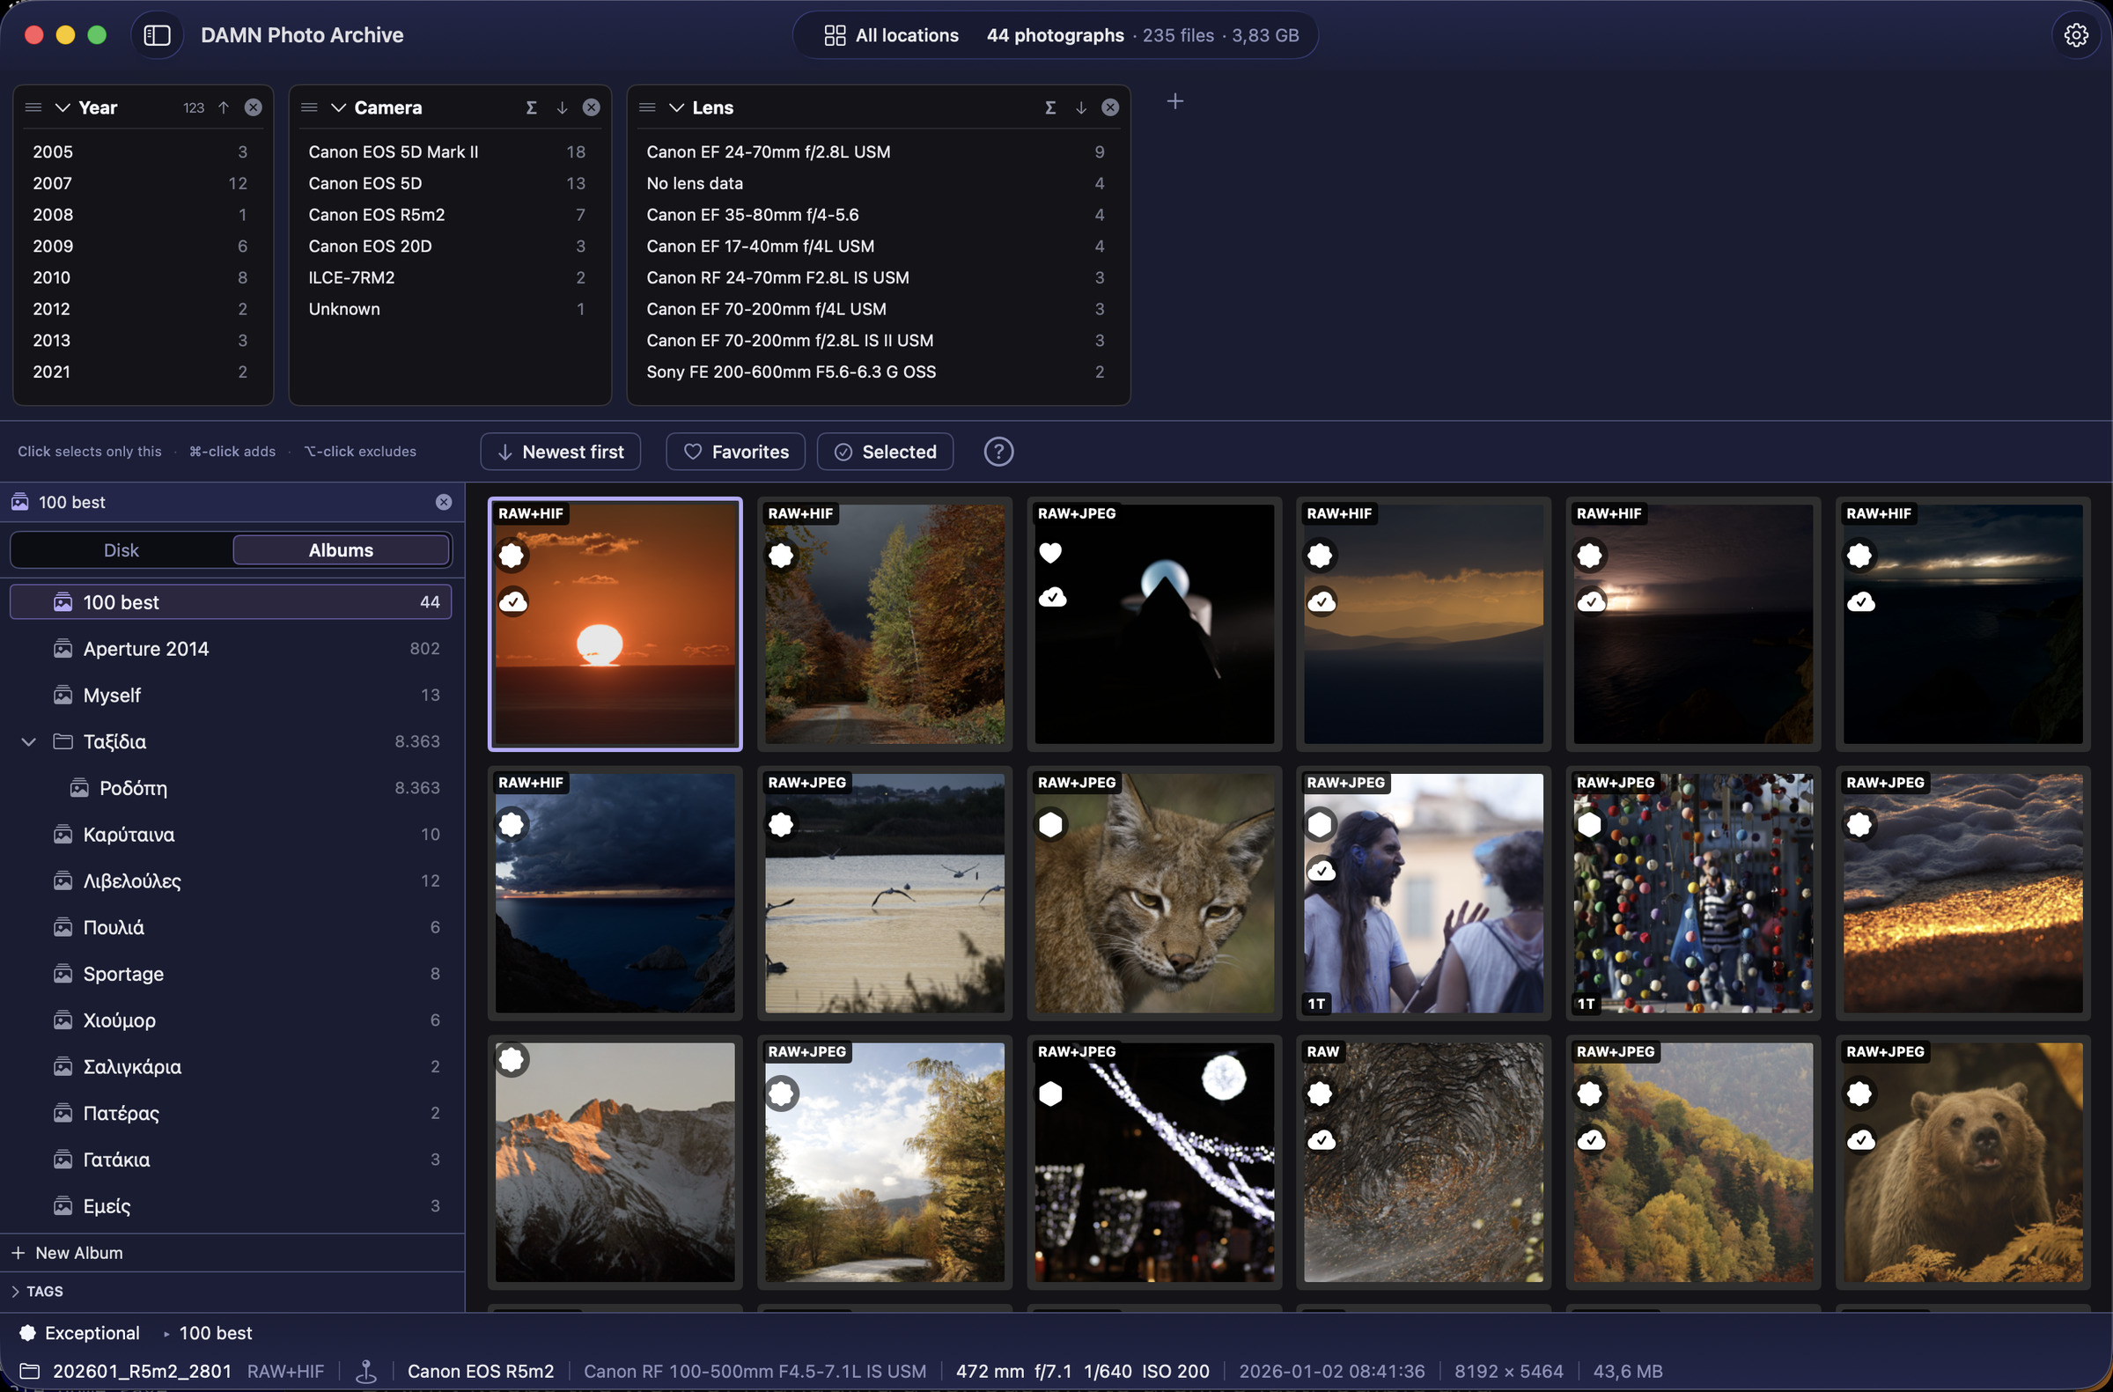Image resolution: width=2113 pixels, height=1392 pixels.
Task: Clear the 100 best album filter
Action: click(444, 503)
